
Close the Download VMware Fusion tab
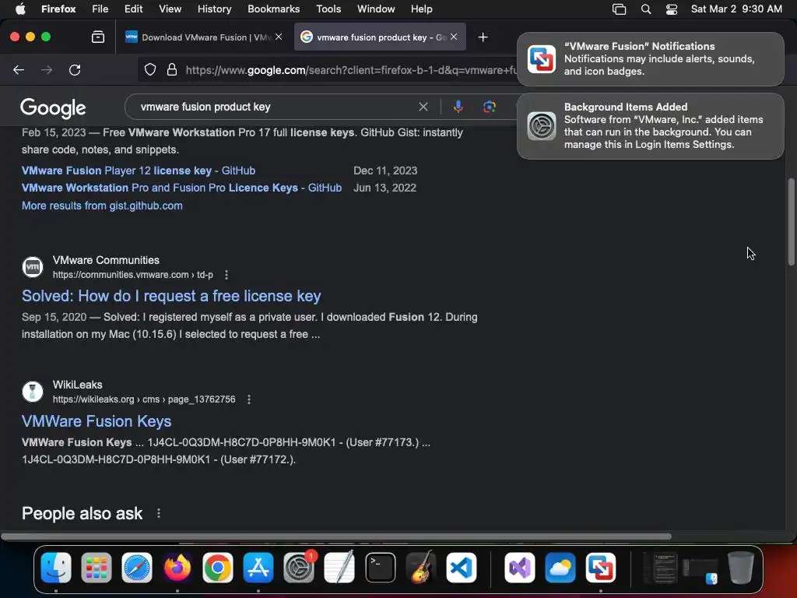click(279, 37)
